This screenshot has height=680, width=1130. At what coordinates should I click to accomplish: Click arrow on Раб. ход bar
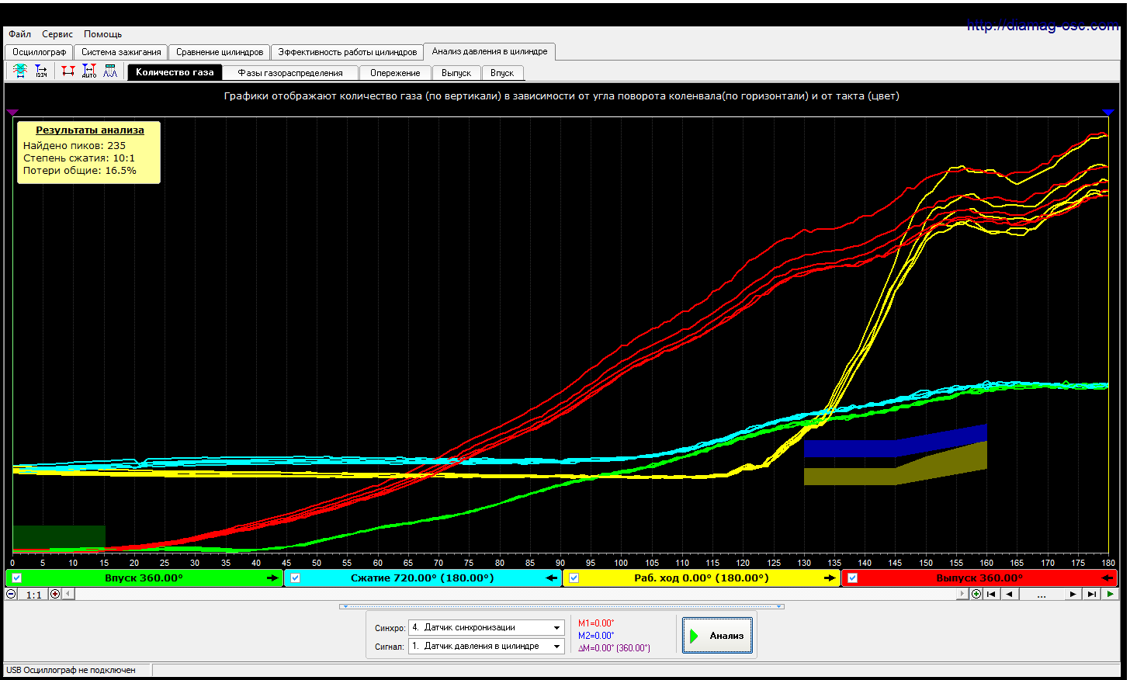(830, 578)
